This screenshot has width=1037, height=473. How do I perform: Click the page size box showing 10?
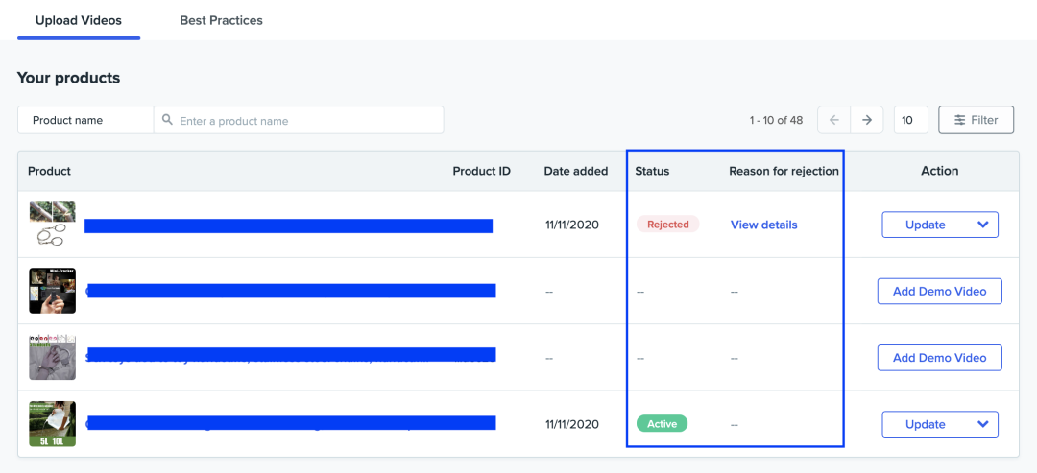(x=910, y=120)
